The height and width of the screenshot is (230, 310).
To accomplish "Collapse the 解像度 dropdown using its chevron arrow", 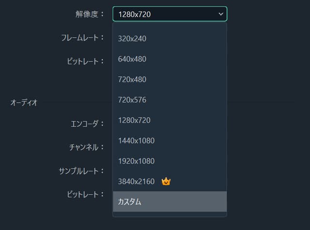I will (x=221, y=14).
